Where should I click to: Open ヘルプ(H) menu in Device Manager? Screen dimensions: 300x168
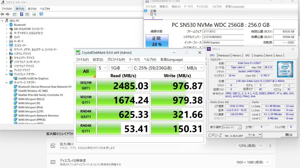pos(45,9)
